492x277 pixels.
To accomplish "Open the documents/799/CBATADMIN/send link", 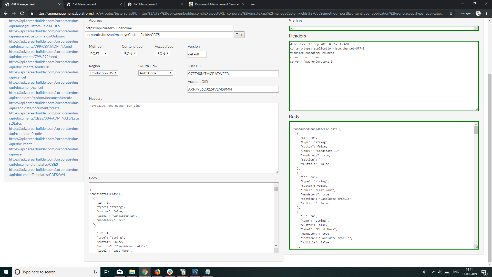I will (44, 44).
